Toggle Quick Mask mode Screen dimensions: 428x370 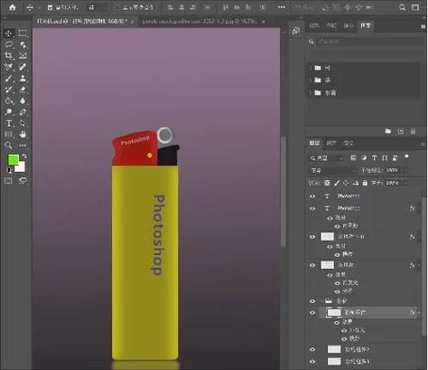tap(8, 181)
